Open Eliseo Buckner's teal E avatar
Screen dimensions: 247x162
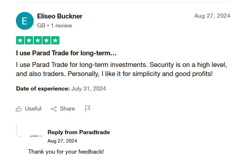pyautogui.click(x=25, y=21)
